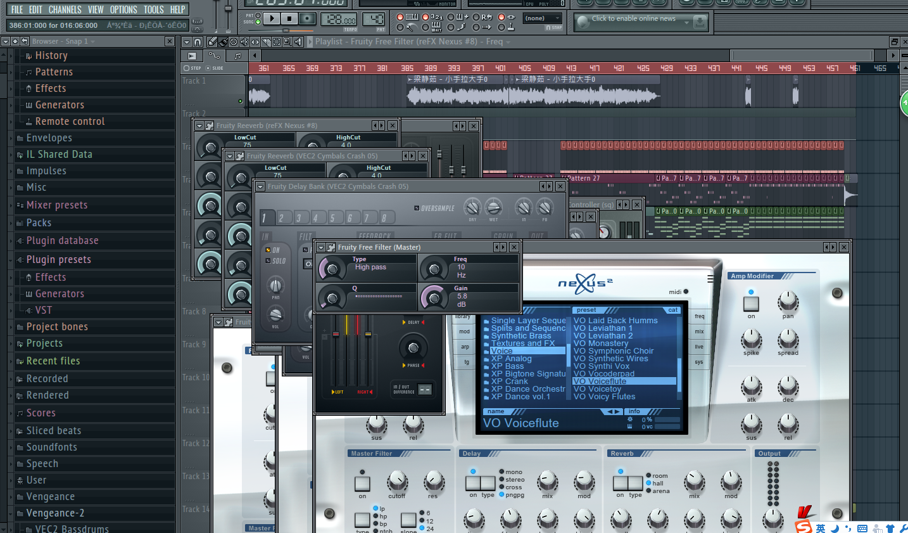
Task: Open the TOOLS menu
Action: click(154, 10)
